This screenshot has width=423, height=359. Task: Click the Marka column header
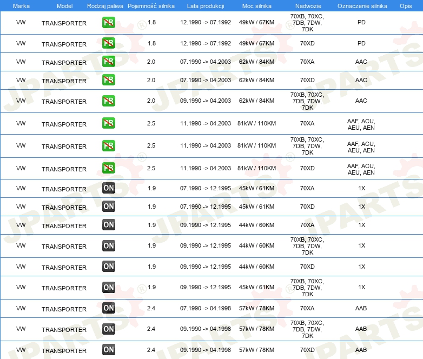pos(21,5)
